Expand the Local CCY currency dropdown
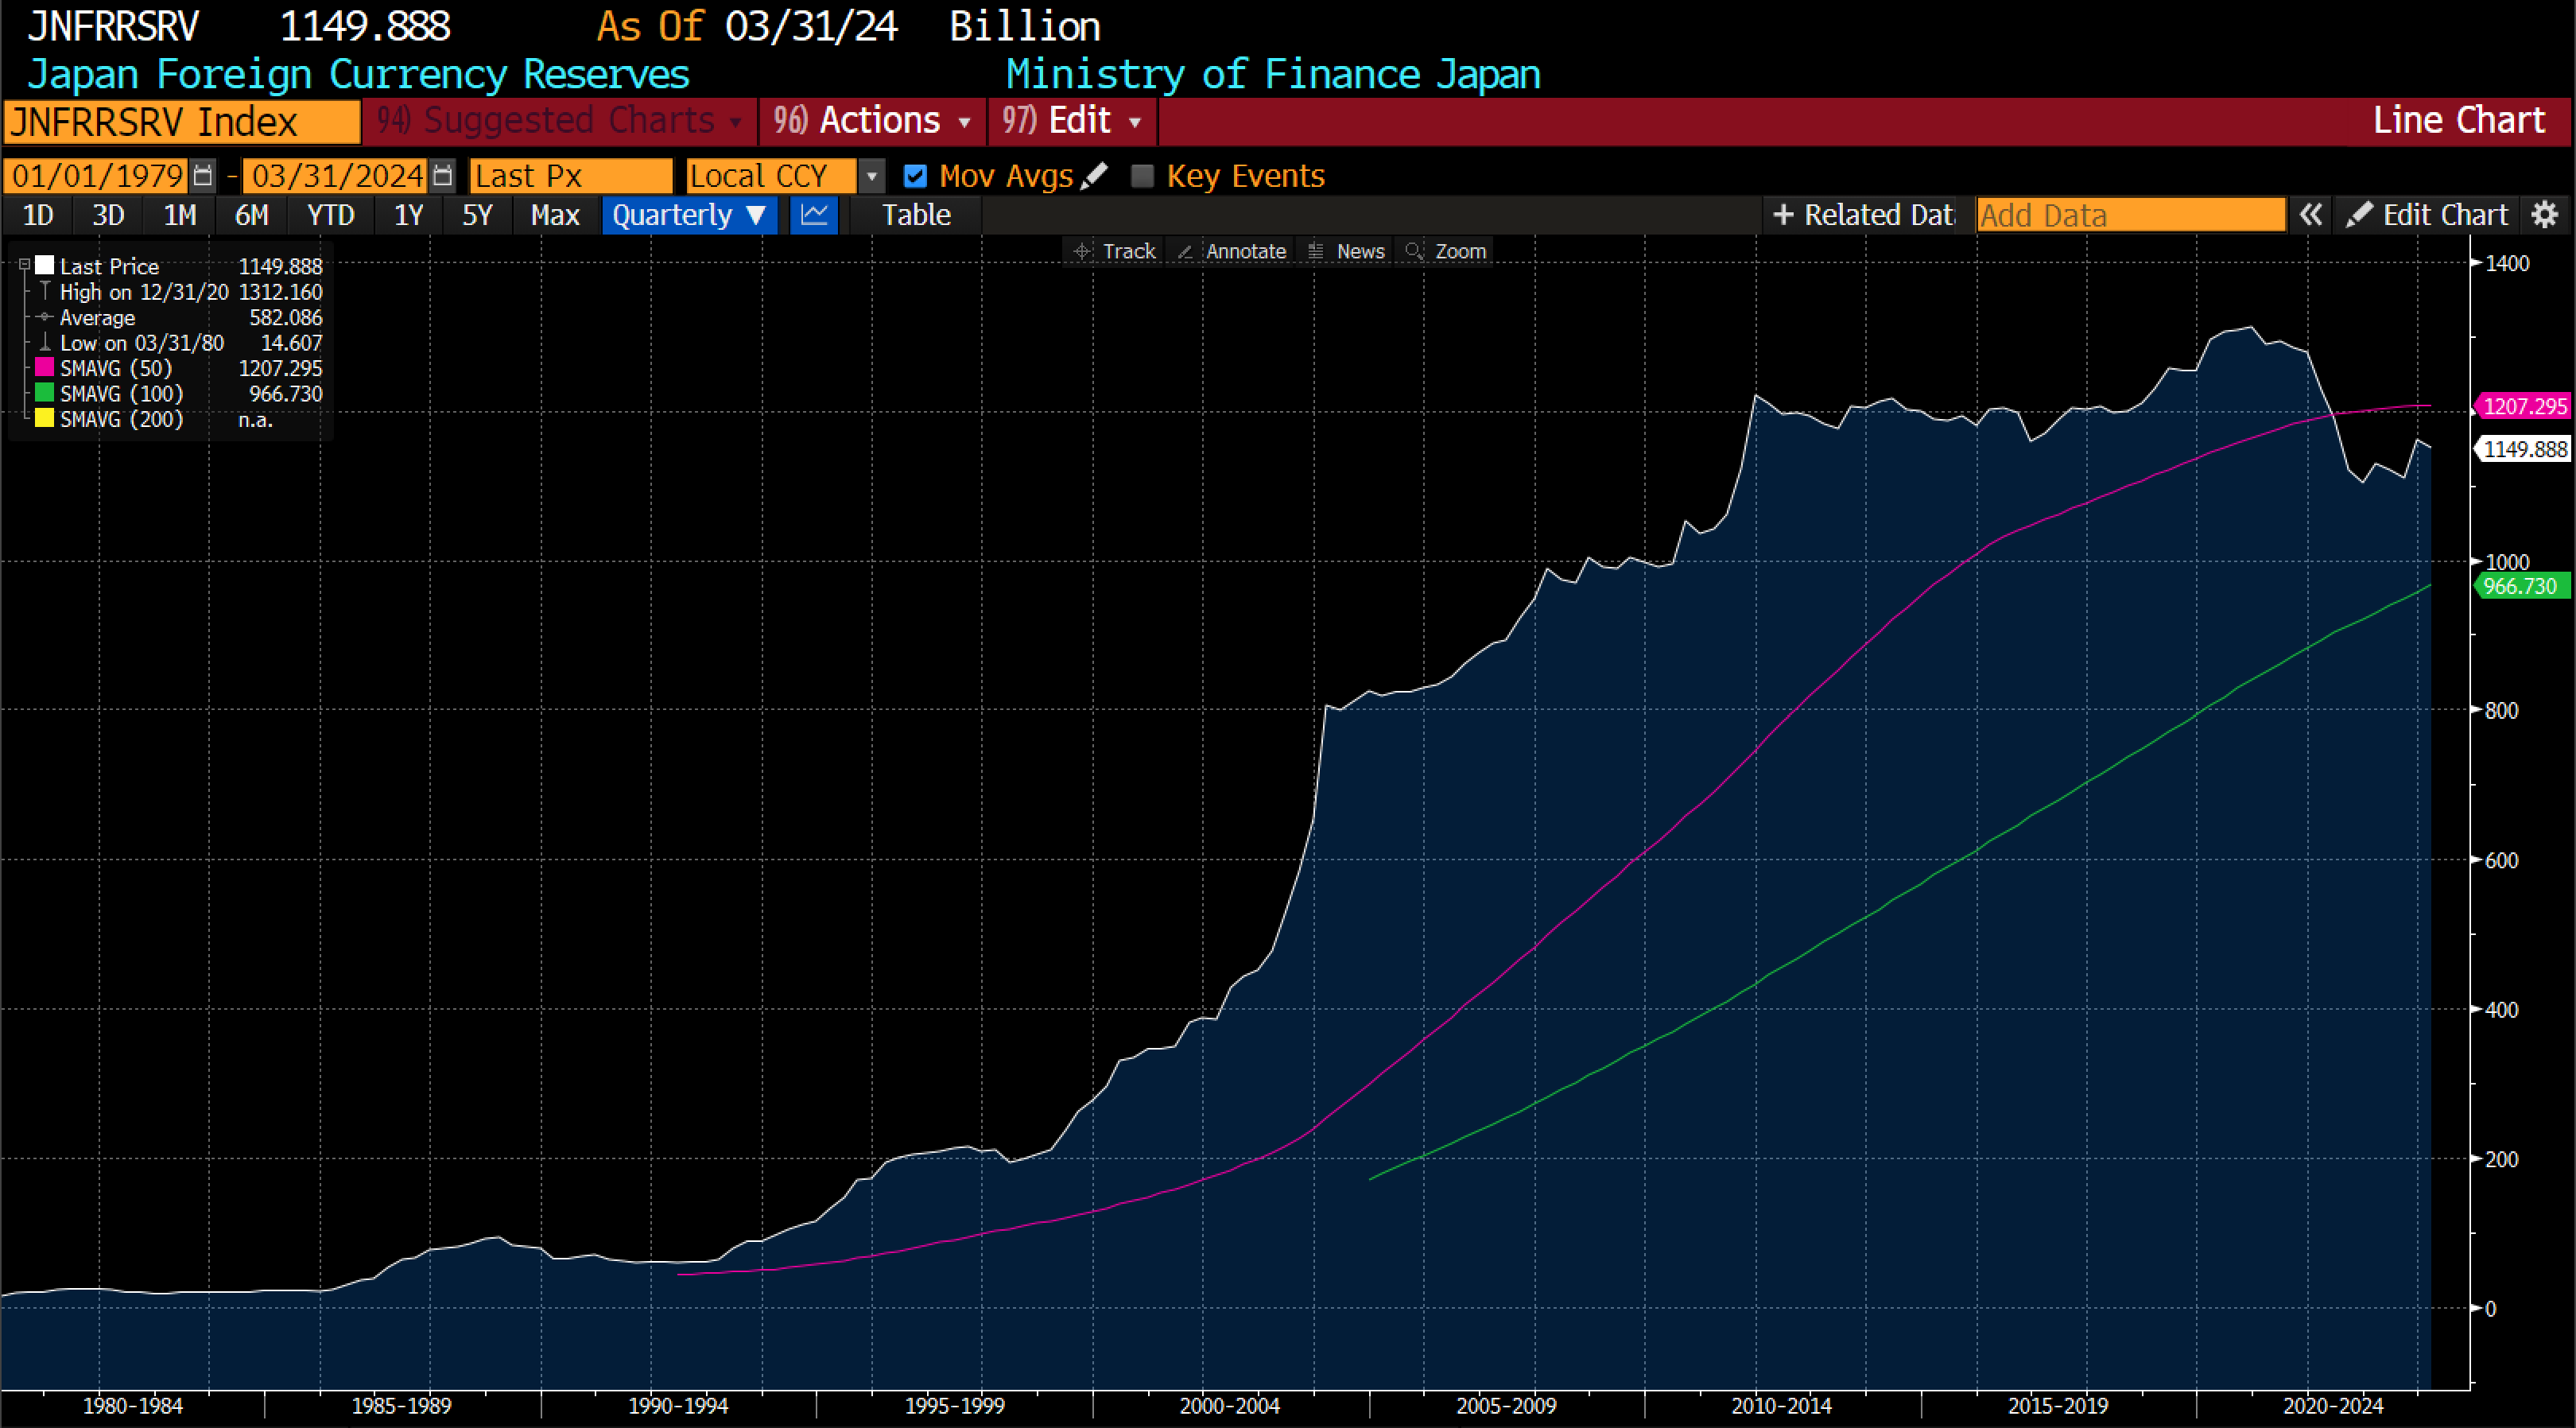The image size is (2576, 1428). [x=872, y=176]
